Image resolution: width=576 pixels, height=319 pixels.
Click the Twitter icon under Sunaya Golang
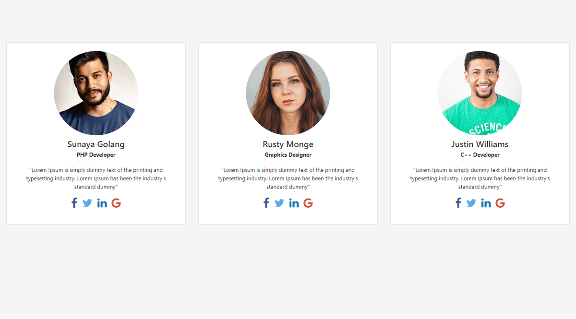87,203
